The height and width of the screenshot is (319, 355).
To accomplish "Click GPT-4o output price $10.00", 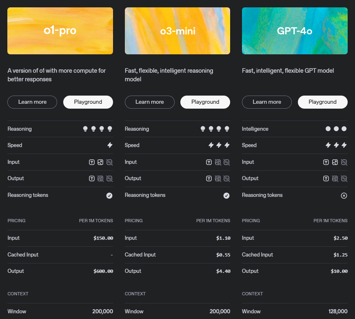I will (339, 271).
